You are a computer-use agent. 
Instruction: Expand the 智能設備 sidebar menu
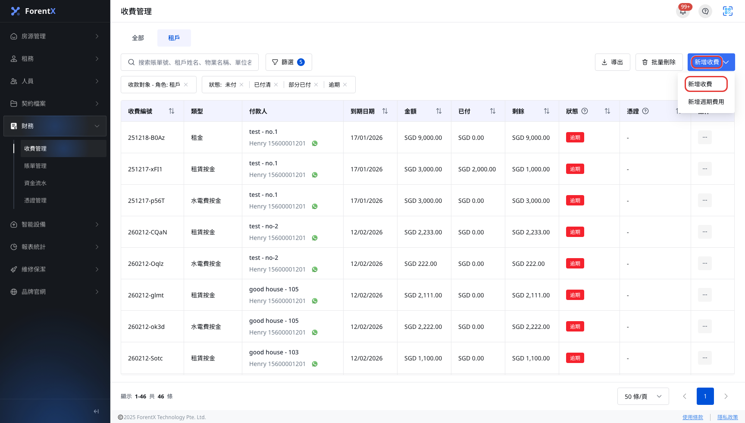55,224
